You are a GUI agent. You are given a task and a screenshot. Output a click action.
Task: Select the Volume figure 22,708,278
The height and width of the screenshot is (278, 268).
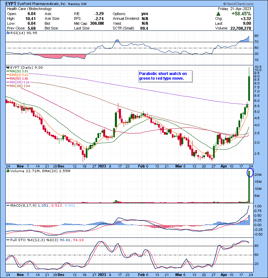(x=241, y=28)
